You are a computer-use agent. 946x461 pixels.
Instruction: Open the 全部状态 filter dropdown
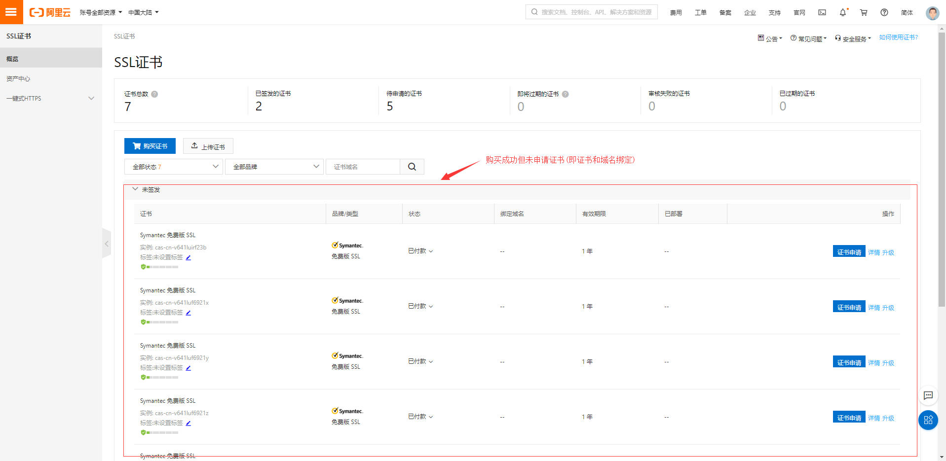pyautogui.click(x=174, y=167)
